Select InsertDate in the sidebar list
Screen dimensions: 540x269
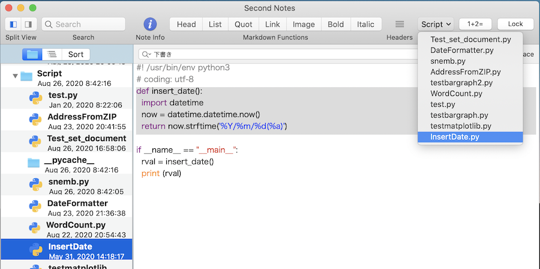[x=66, y=249]
